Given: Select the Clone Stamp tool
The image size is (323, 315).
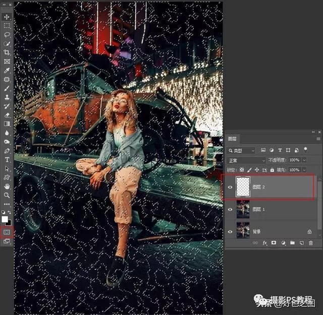Looking at the screenshot, I should point(7,96).
